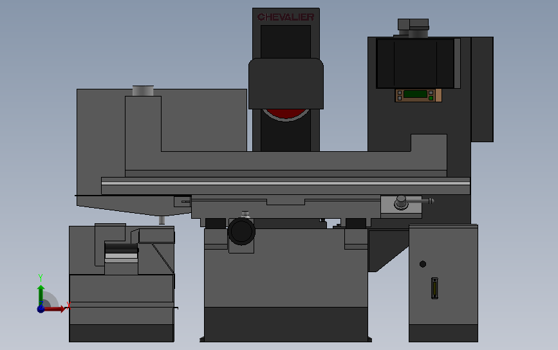Click the blue Z axis ball of triad
The height and width of the screenshot is (350, 558).
tap(41, 309)
